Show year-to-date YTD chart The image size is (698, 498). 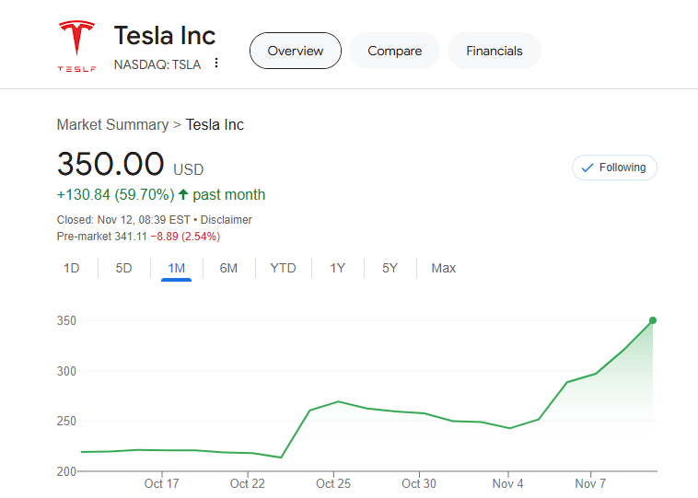(x=283, y=268)
